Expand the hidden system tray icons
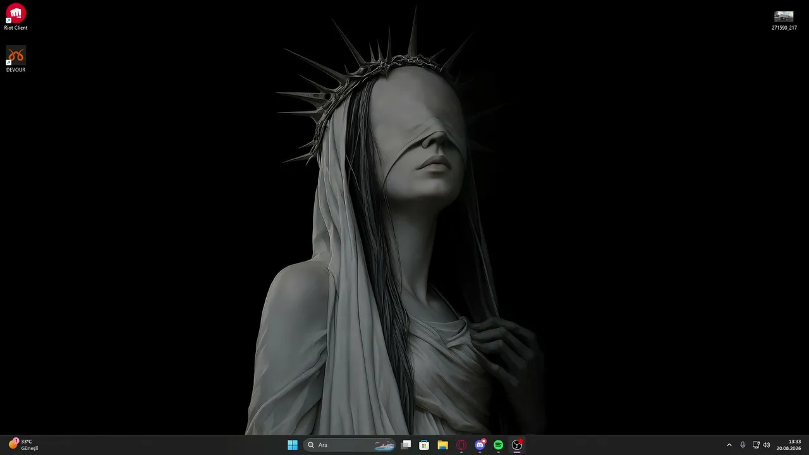Image resolution: width=809 pixels, height=455 pixels. coord(729,445)
